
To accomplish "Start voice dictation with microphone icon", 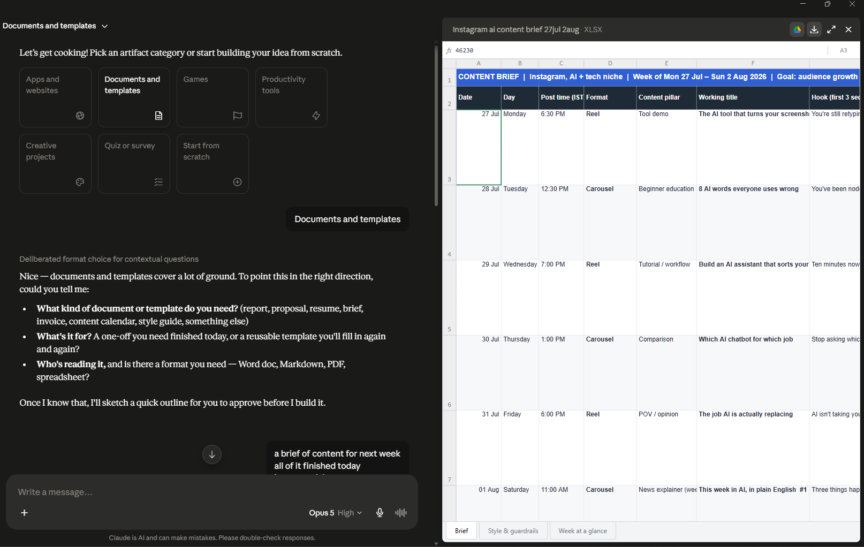I will click(x=380, y=513).
